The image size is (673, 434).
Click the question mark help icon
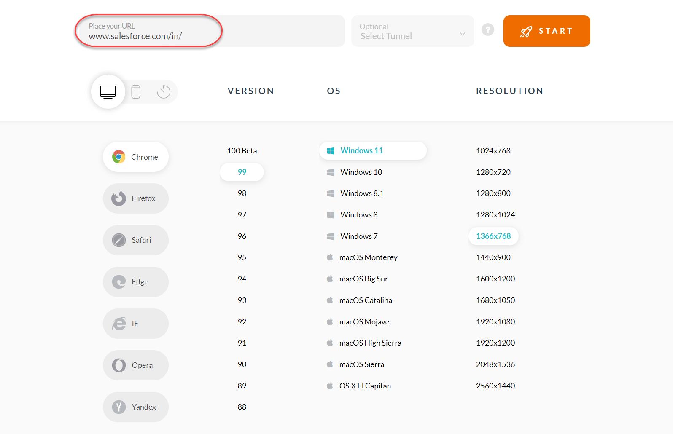coord(488,30)
